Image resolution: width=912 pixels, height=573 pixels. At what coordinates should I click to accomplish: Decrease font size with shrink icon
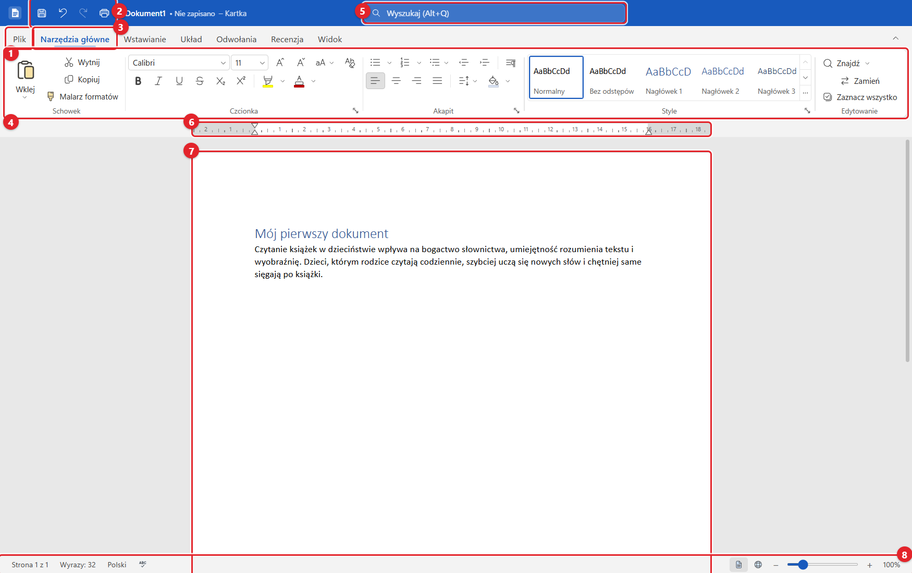[301, 63]
